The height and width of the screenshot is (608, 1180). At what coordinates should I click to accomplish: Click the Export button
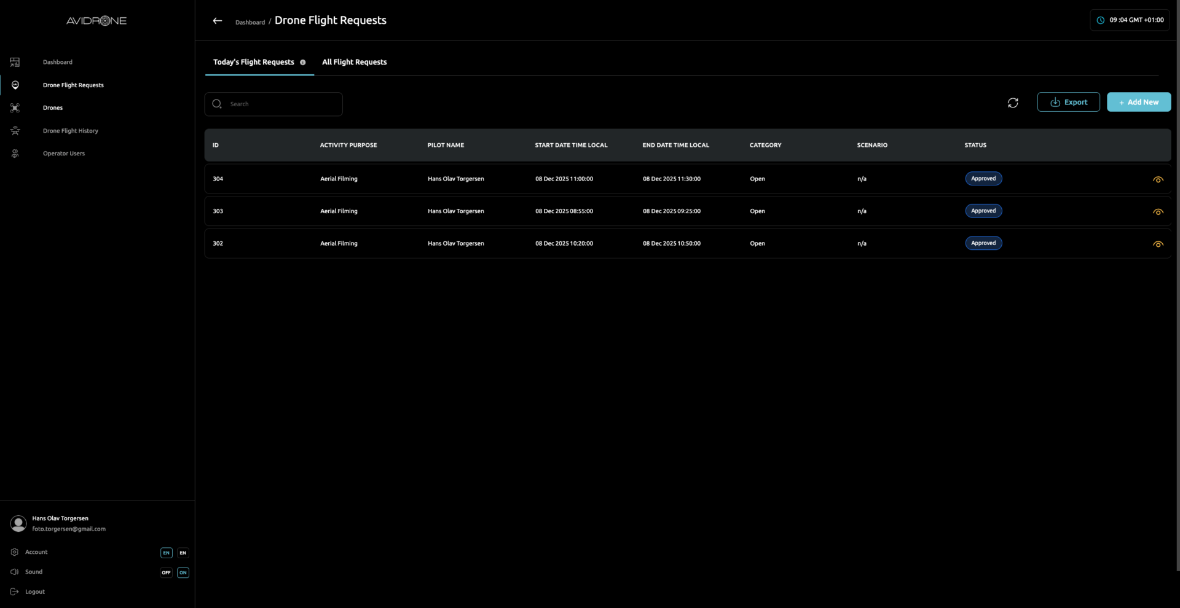(1068, 102)
